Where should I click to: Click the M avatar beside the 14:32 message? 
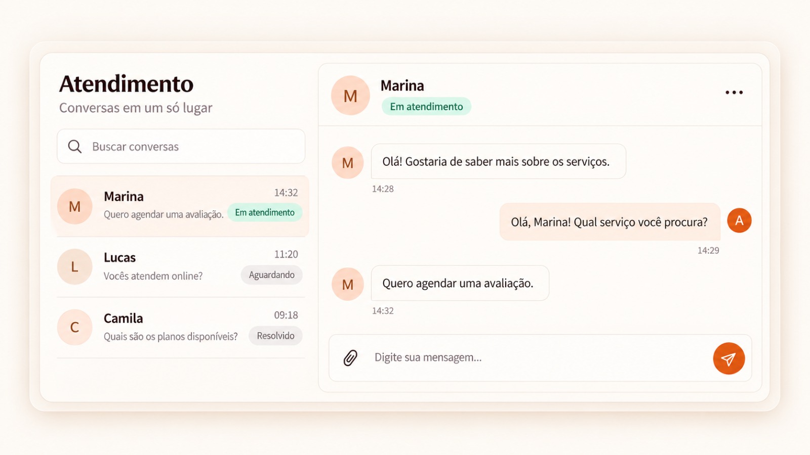[348, 284]
